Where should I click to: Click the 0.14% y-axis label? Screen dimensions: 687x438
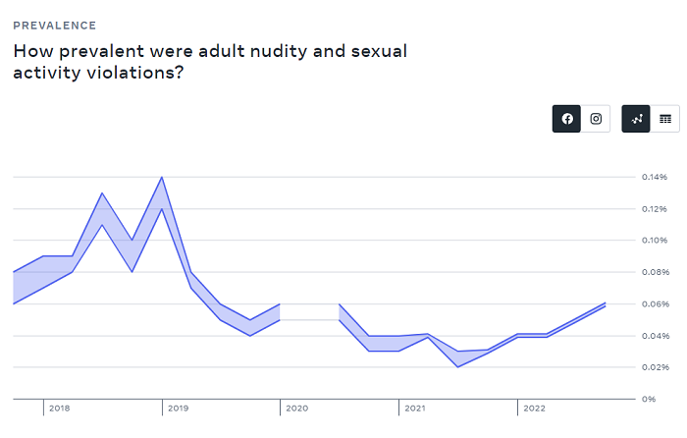[655, 177]
